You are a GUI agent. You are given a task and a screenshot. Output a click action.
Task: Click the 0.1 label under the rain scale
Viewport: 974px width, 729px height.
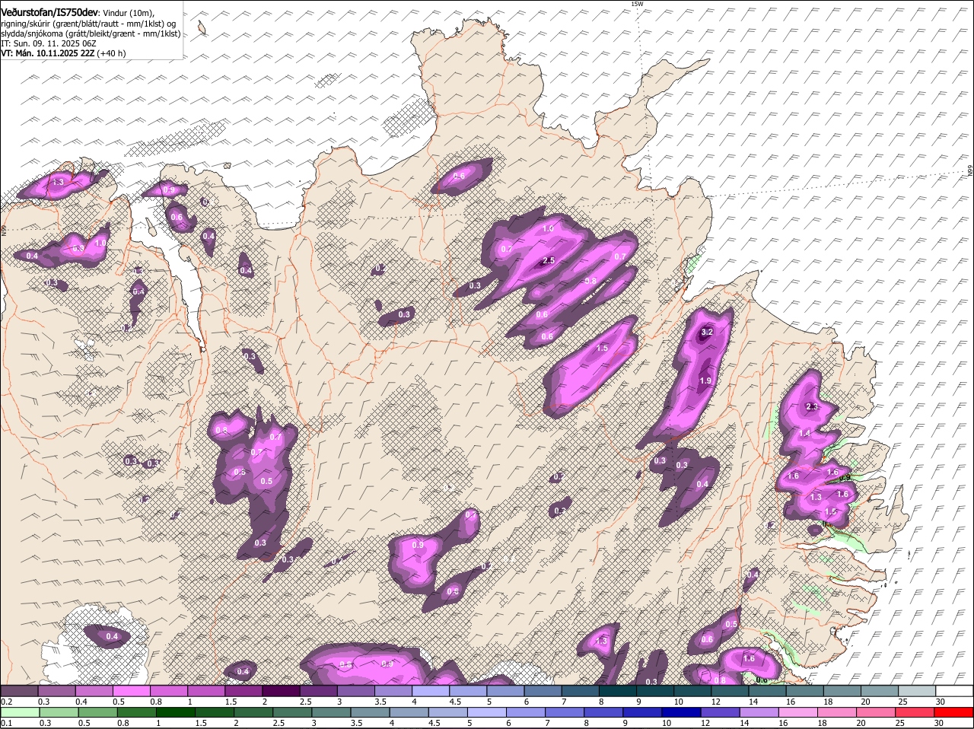pos(6,723)
